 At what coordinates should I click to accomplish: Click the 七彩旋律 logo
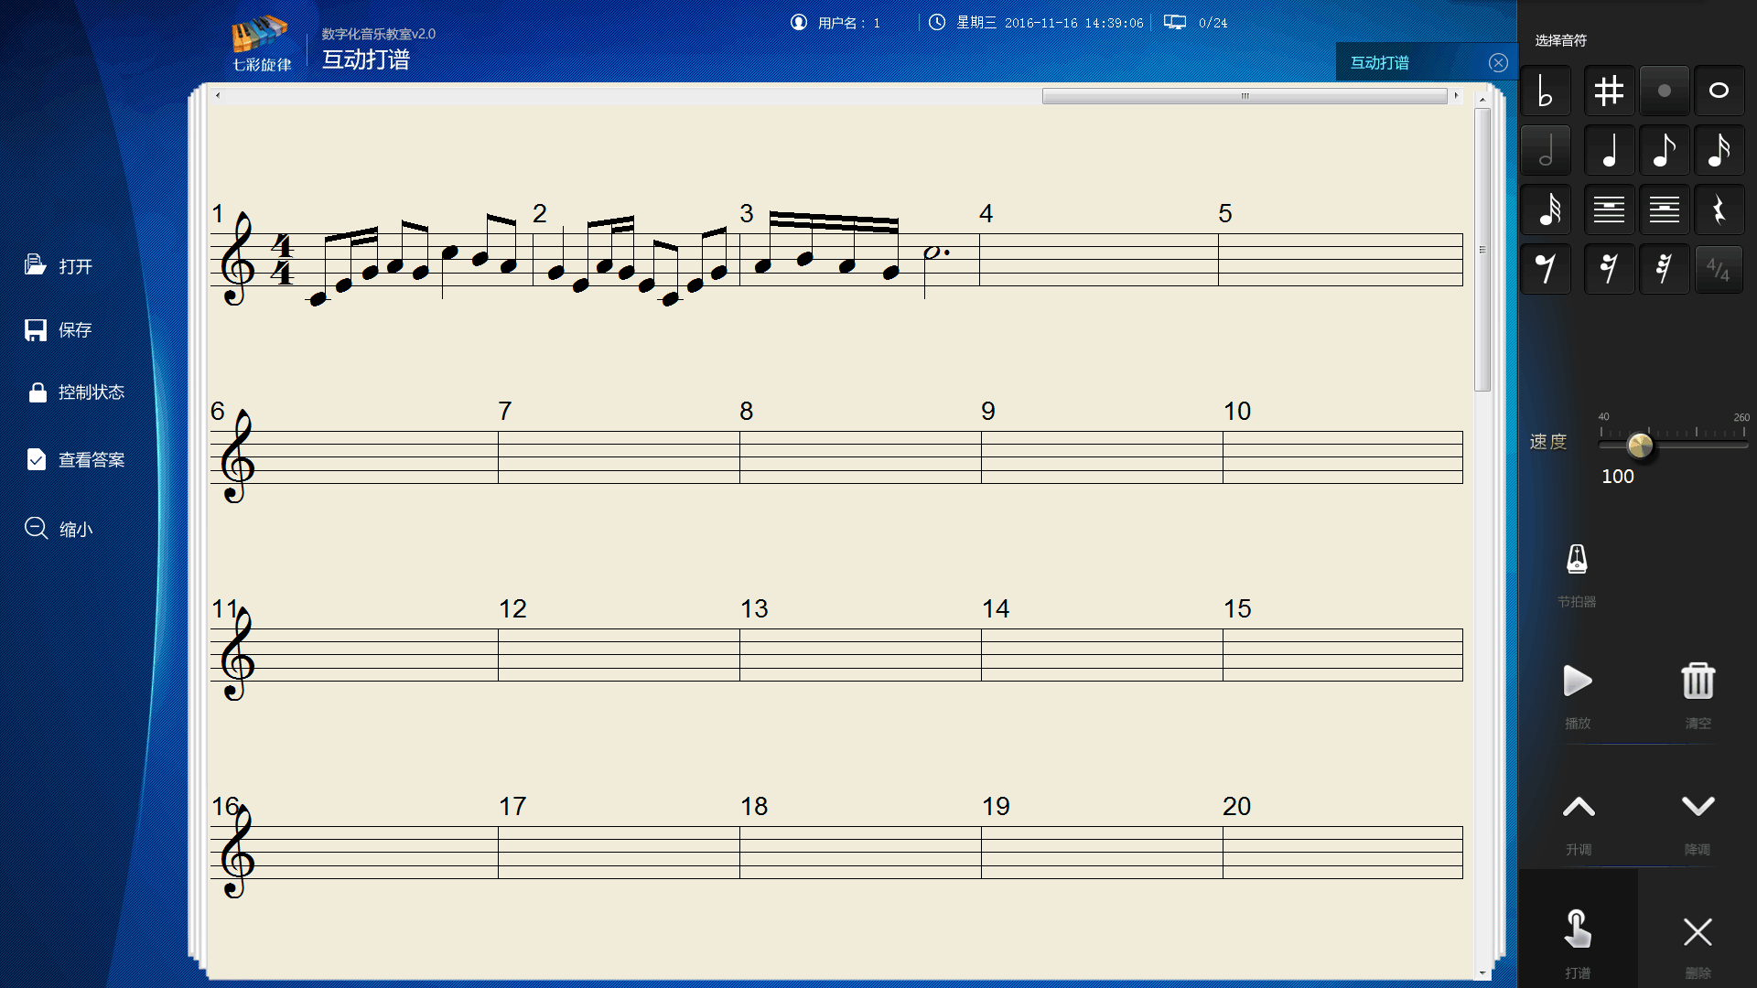[261, 43]
